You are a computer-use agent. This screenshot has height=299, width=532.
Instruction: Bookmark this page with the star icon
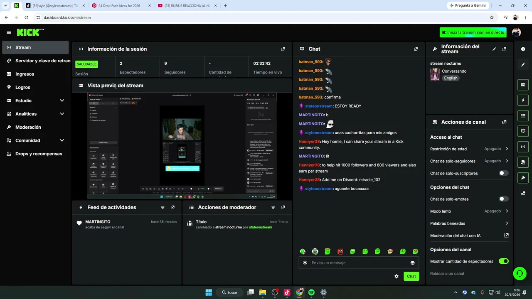(x=492, y=17)
